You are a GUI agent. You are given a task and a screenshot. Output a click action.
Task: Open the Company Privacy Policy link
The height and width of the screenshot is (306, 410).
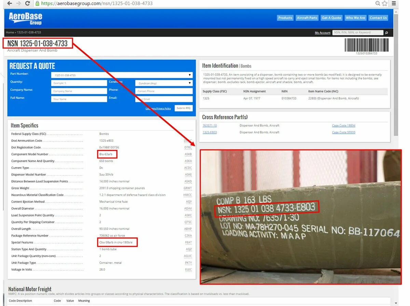click(x=158, y=108)
